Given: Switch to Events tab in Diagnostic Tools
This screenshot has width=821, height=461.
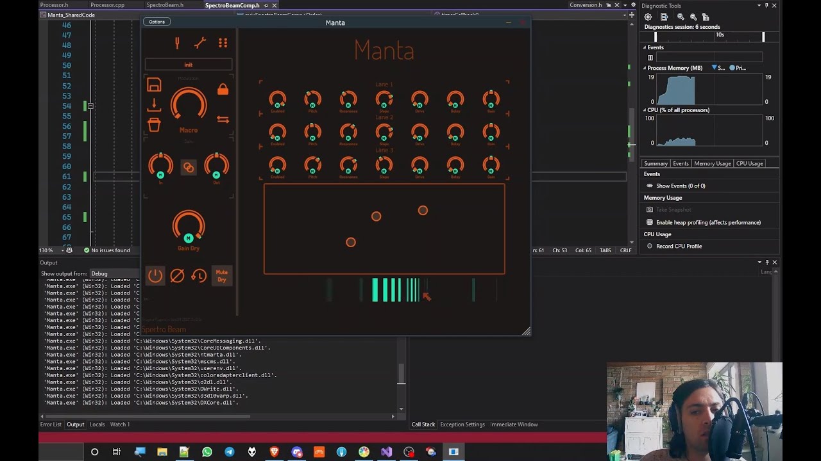Looking at the screenshot, I should point(681,163).
